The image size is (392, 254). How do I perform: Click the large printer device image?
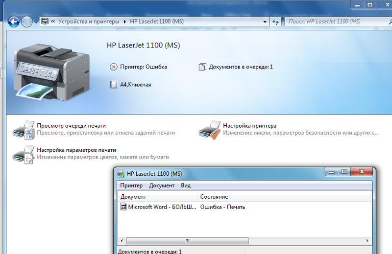pyautogui.click(x=52, y=72)
